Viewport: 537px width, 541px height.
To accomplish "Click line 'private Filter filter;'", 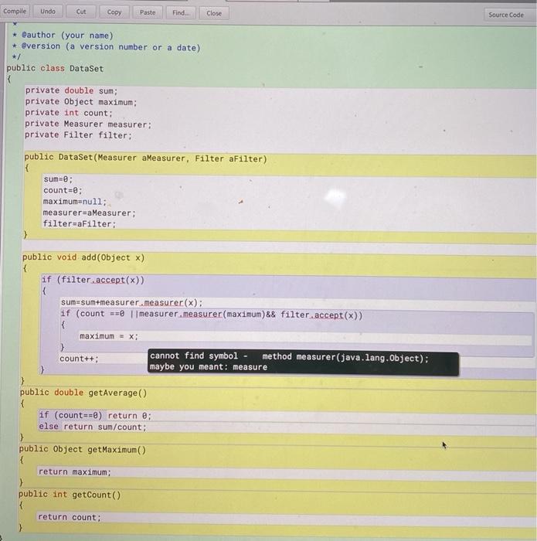I will [x=78, y=135].
